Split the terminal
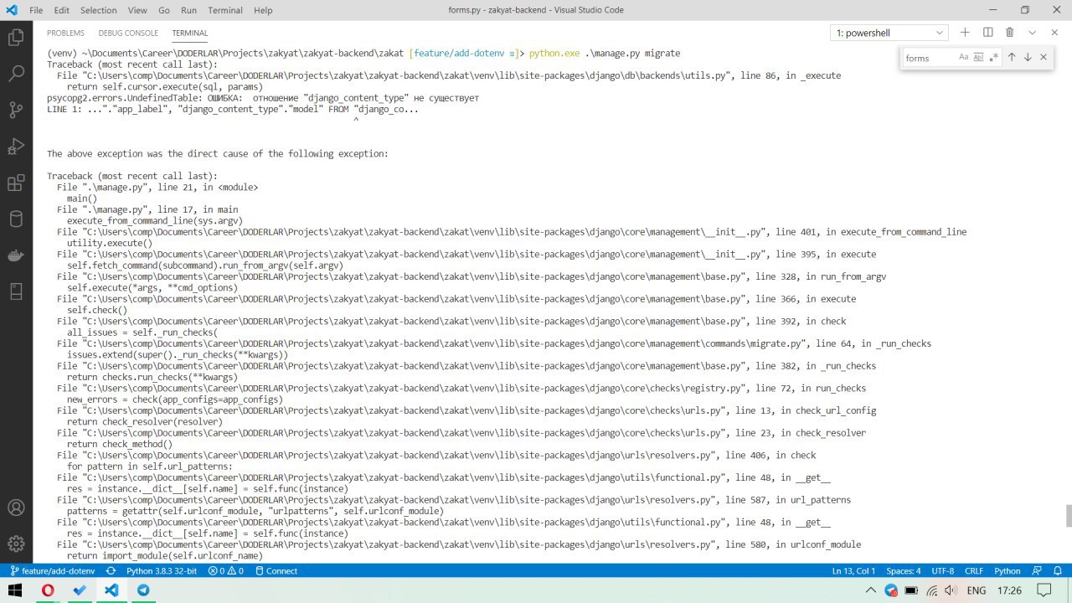Viewport: 1072px width, 603px height. click(987, 33)
